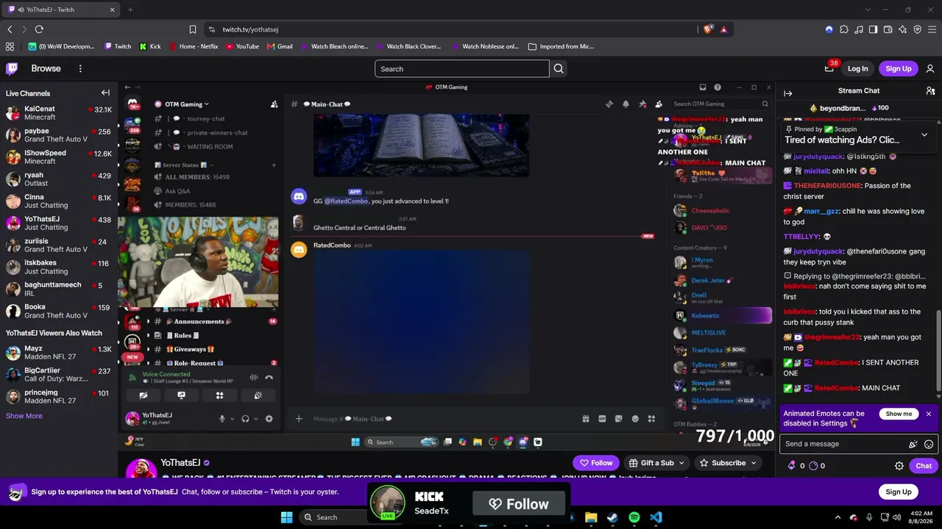Screen dimensions: 942x529
Task: Reload the Twitch page
Action: point(39,29)
